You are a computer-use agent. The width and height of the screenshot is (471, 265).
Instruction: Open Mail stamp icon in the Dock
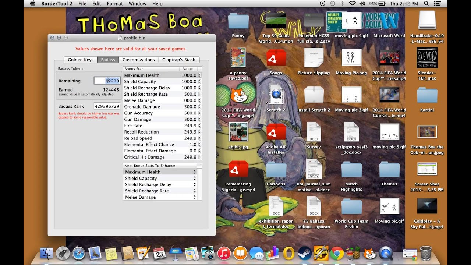(95, 253)
